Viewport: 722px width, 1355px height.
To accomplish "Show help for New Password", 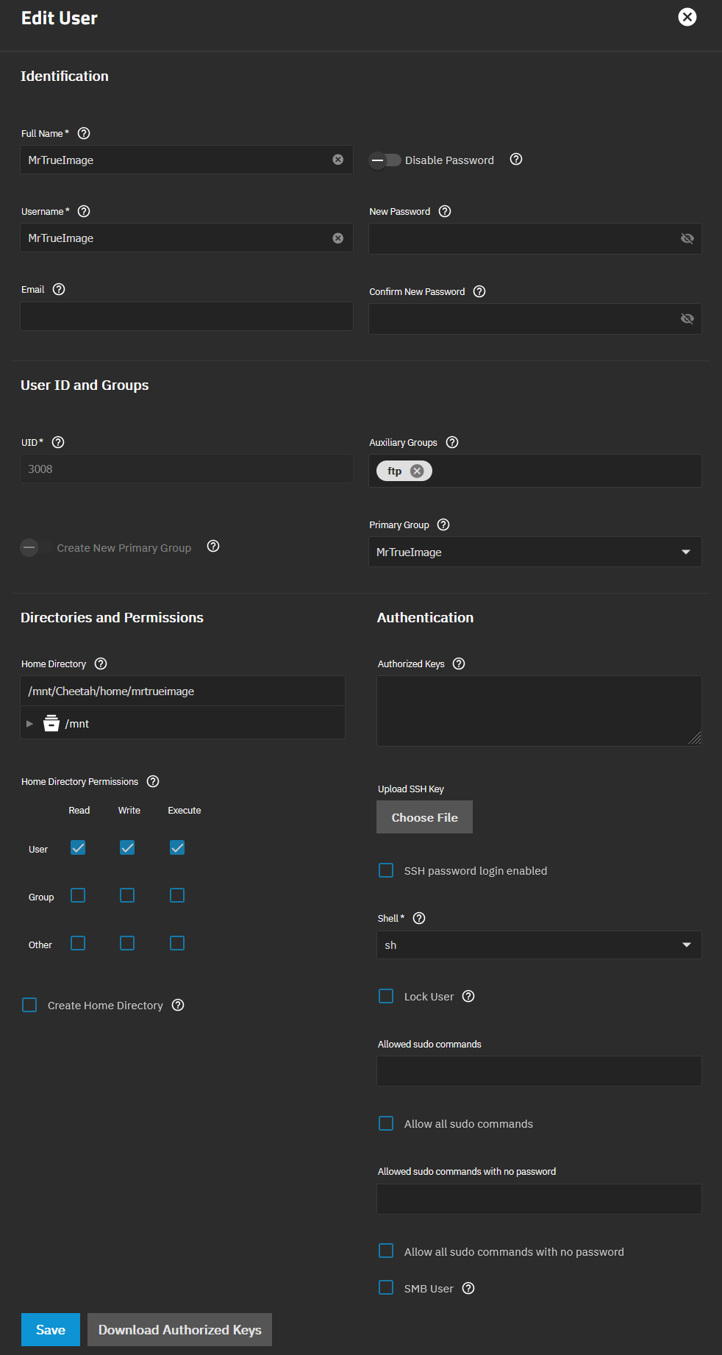I will pos(445,211).
